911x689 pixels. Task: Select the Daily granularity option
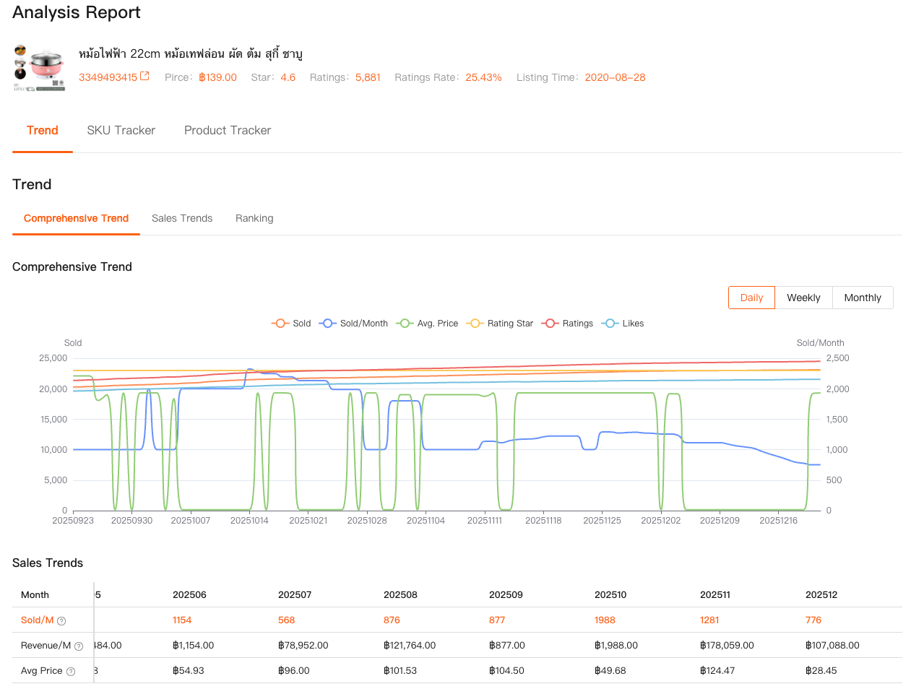point(751,298)
